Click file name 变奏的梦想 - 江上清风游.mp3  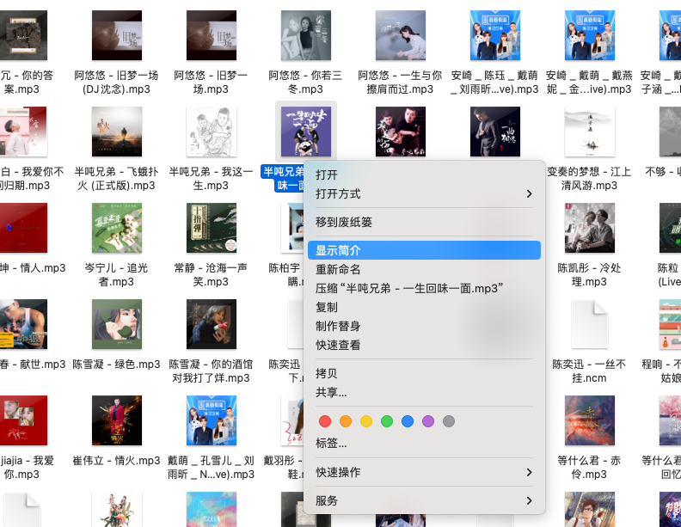click(589, 179)
